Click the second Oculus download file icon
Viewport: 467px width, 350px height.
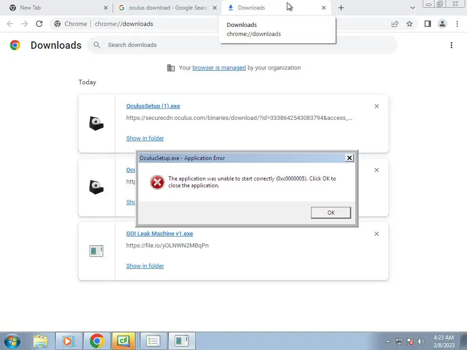96,187
